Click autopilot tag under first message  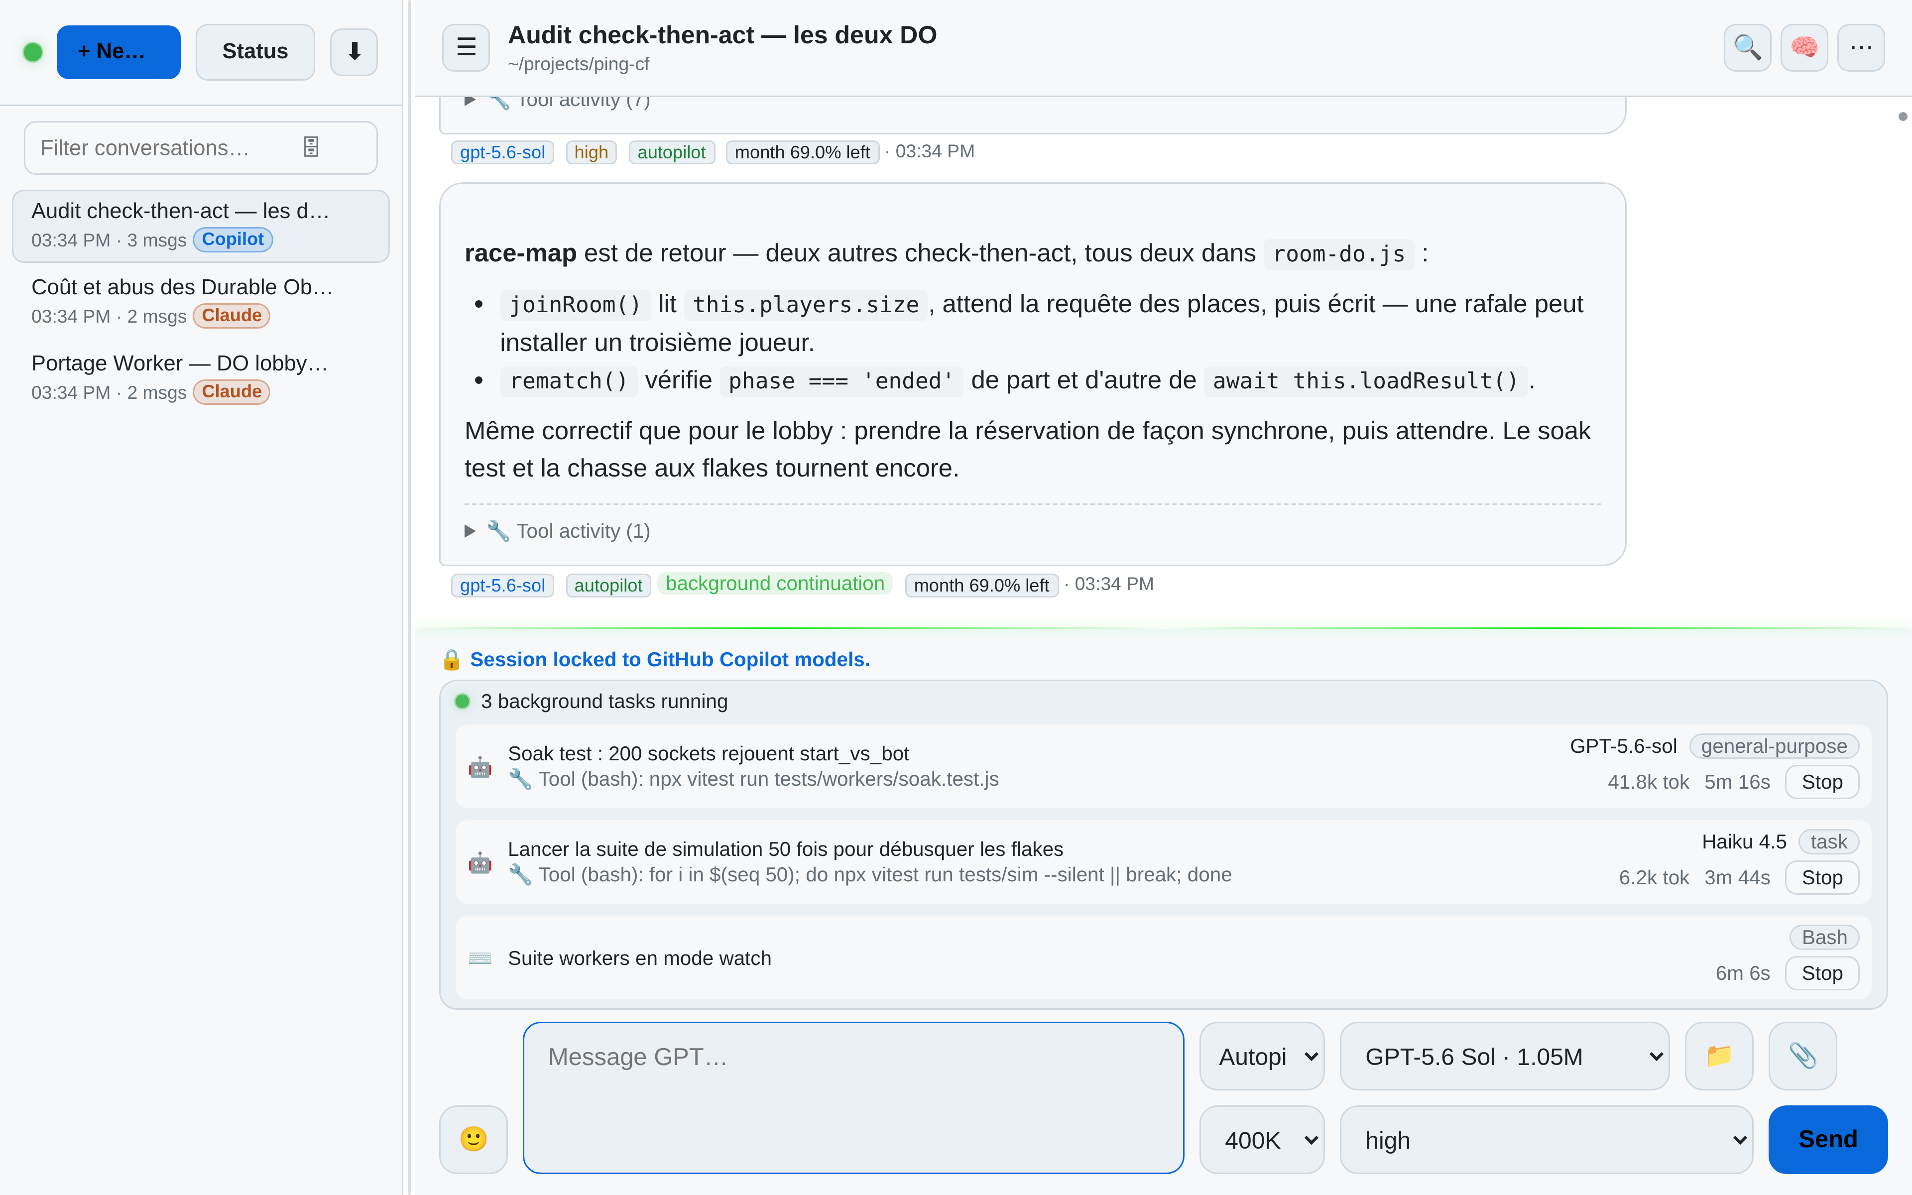[672, 152]
